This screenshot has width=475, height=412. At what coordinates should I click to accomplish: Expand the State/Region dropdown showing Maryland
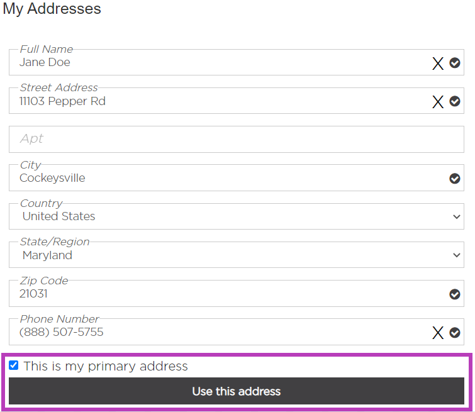(237, 255)
